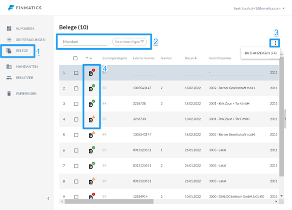Viewport: 292px width, 210px height.
Task: Click the scroll-down arrow of the table
Action: (x=281, y=196)
